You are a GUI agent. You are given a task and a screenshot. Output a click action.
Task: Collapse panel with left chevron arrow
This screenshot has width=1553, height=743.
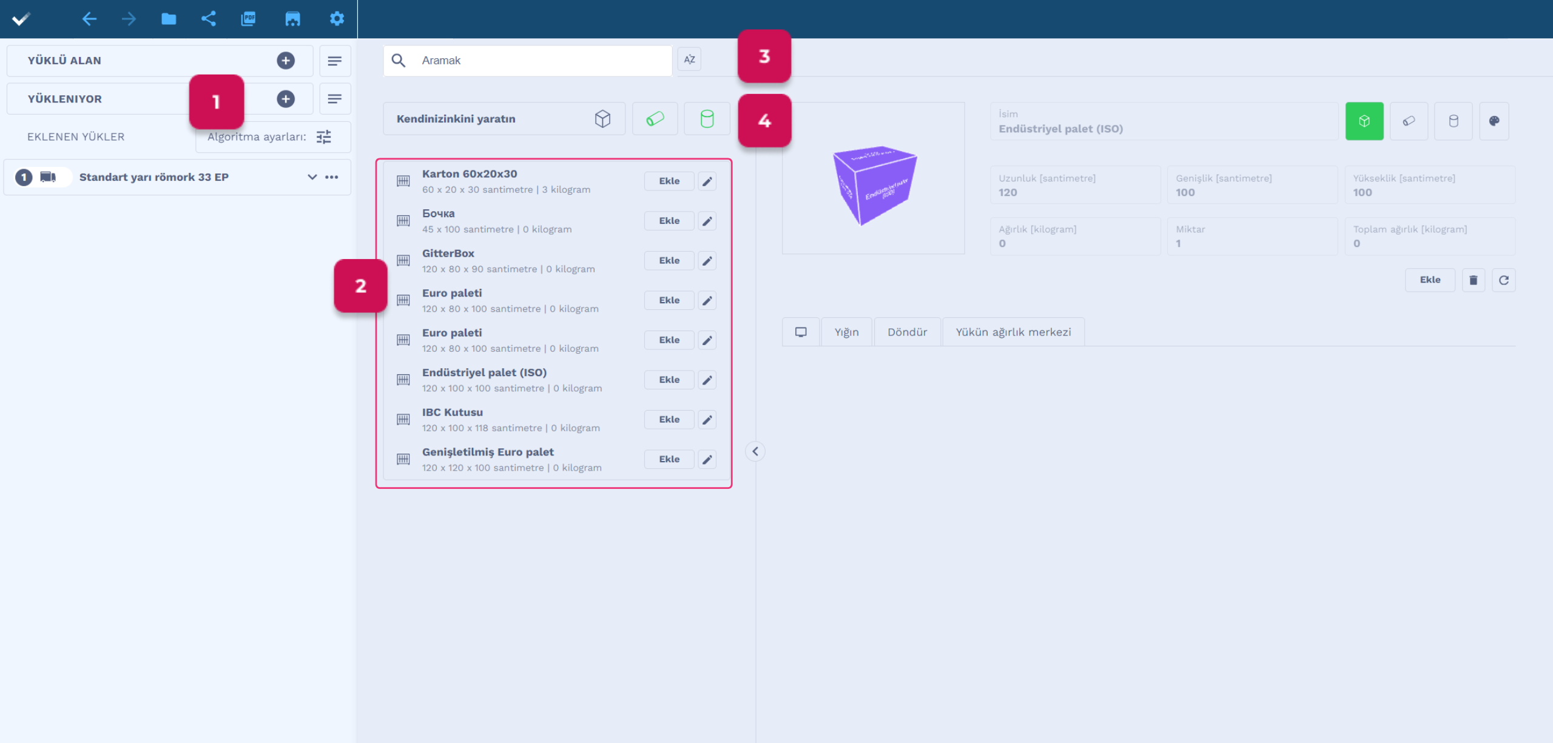[755, 451]
